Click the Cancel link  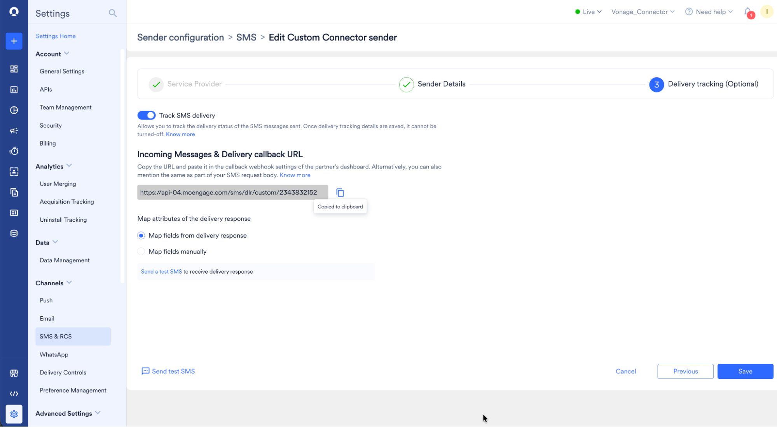(626, 371)
